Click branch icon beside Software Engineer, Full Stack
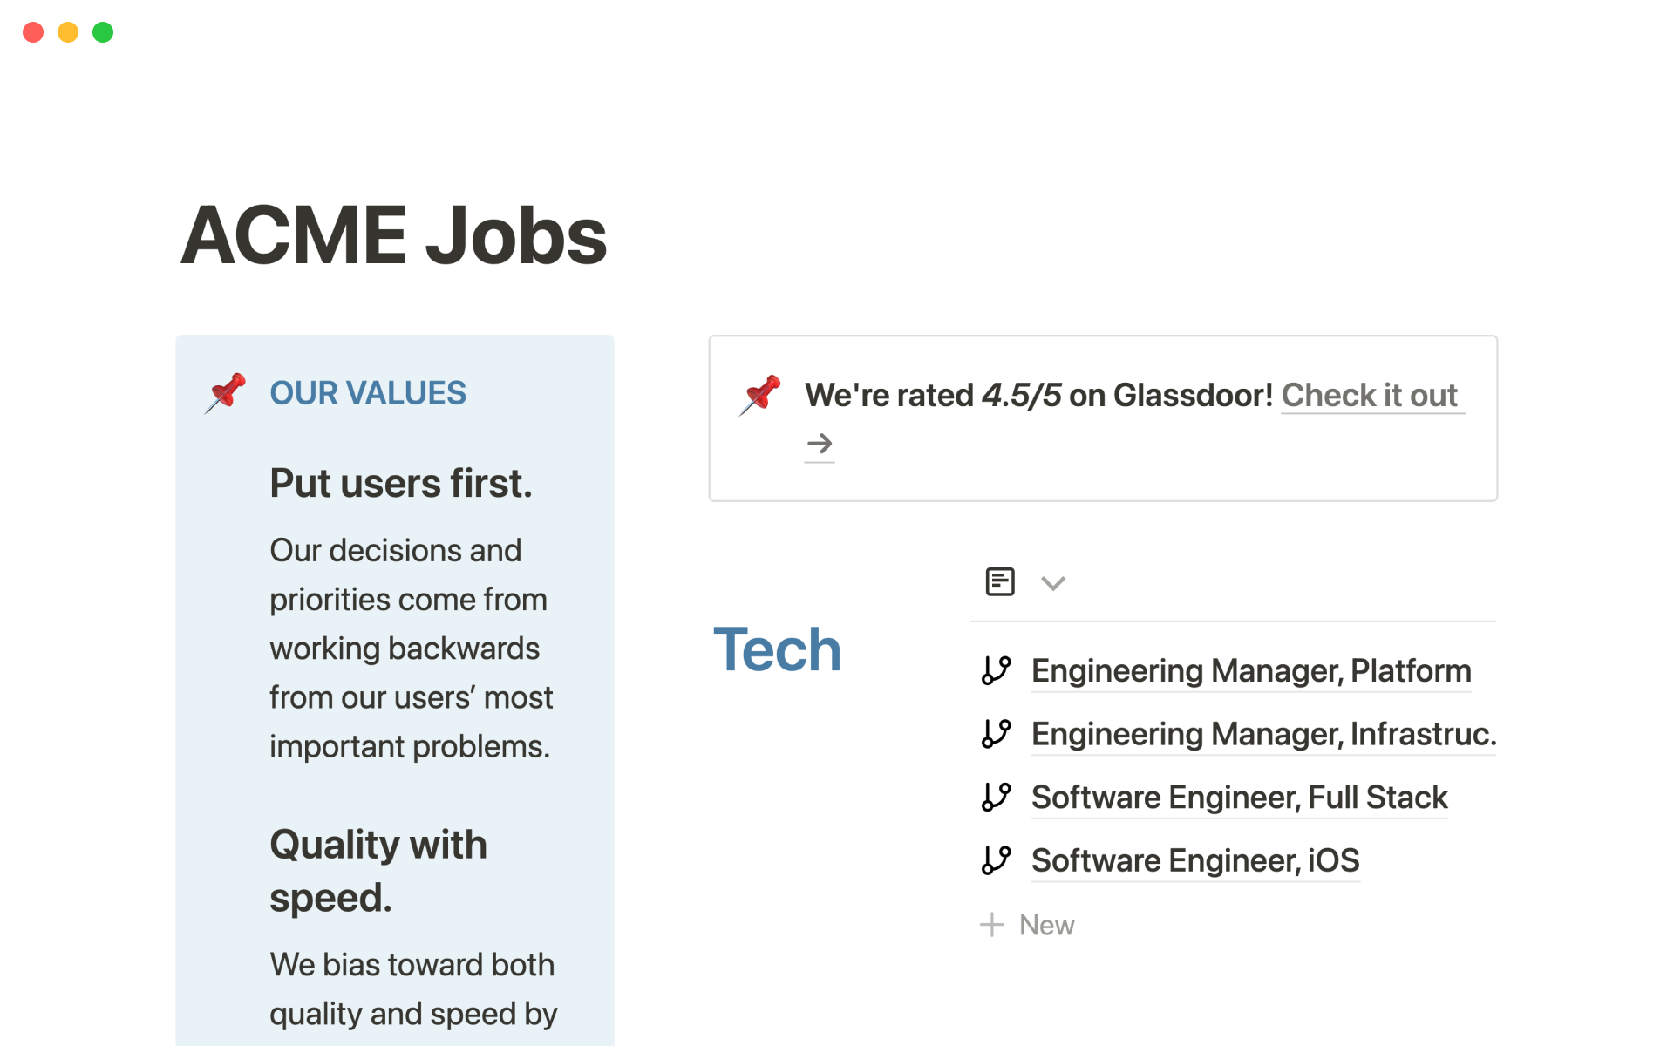1674x1046 pixels. pyautogui.click(x=996, y=797)
